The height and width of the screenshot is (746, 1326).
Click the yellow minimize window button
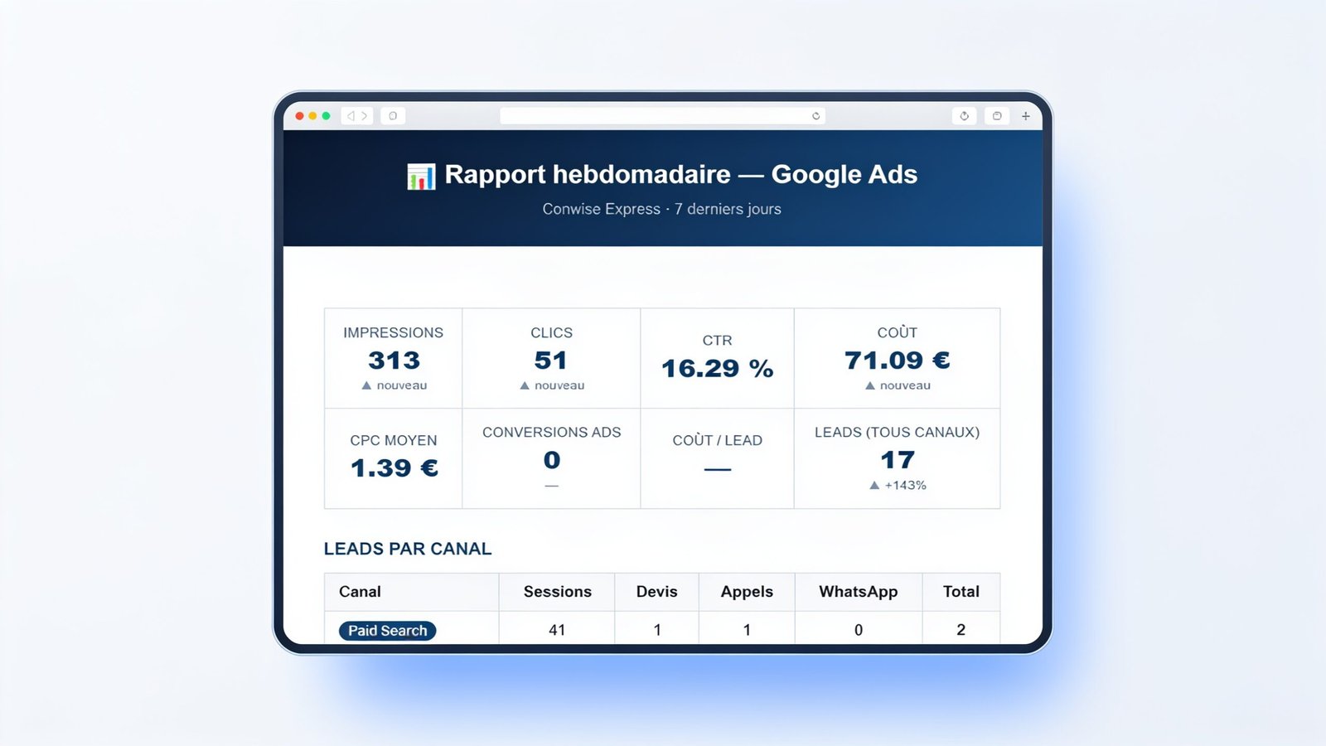coord(312,116)
